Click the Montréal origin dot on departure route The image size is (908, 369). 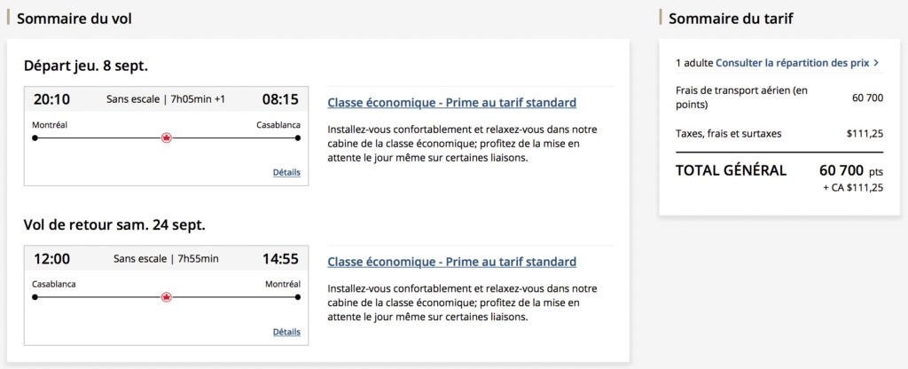(35, 138)
